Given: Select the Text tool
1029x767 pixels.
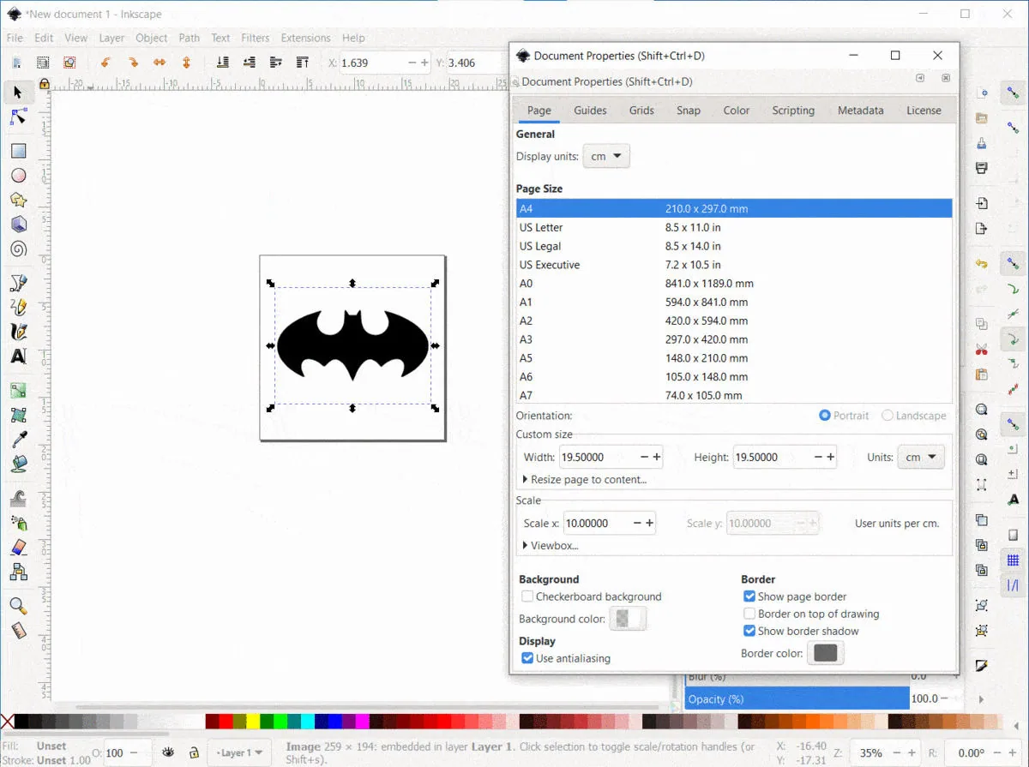Looking at the screenshot, I should pyautogui.click(x=18, y=357).
